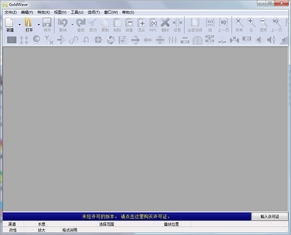Click the arched doors effect icon
291x235 pixels.
click(x=197, y=40)
